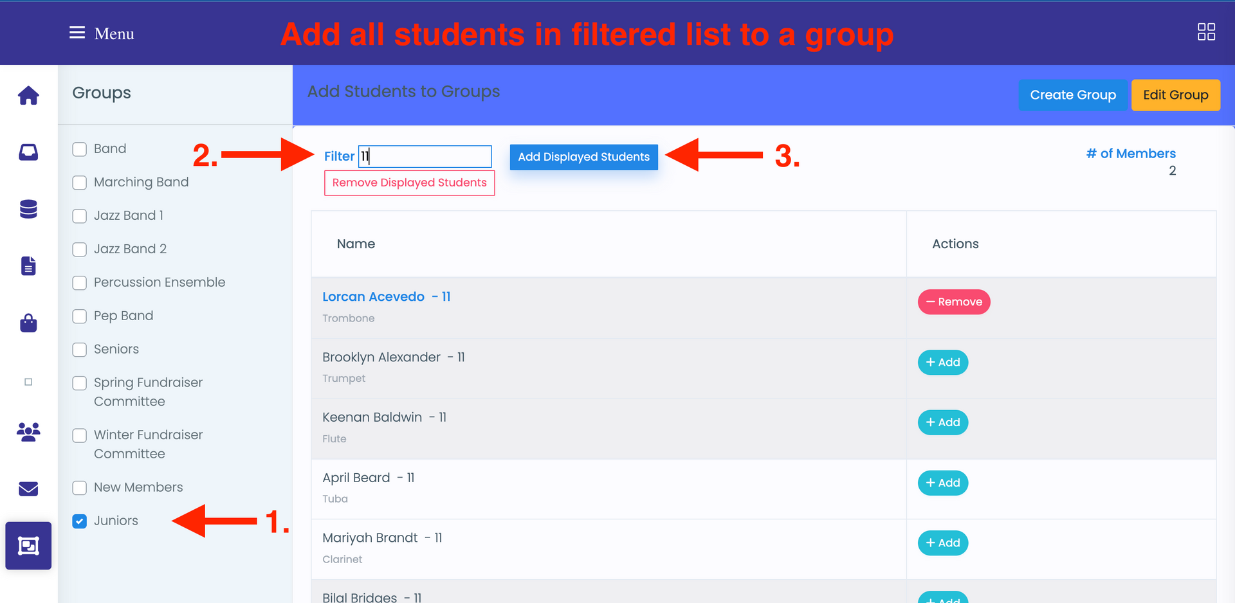Enable the Percussion Ensemble checkbox
Viewport: 1235px width, 603px height.
(x=80, y=283)
